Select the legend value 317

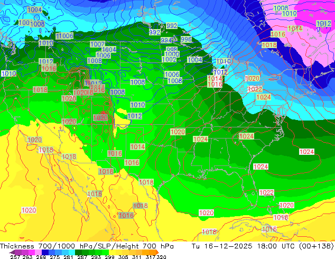click(x=151, y=257)
